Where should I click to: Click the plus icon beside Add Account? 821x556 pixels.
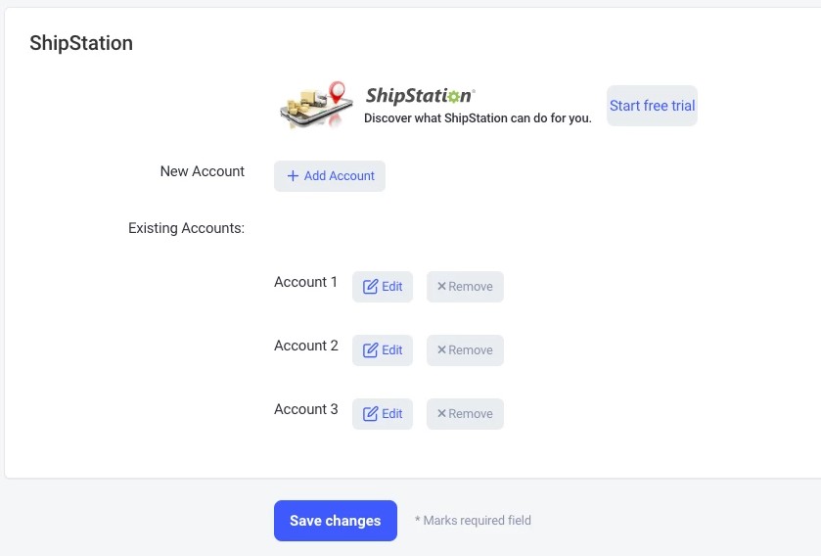293,176
